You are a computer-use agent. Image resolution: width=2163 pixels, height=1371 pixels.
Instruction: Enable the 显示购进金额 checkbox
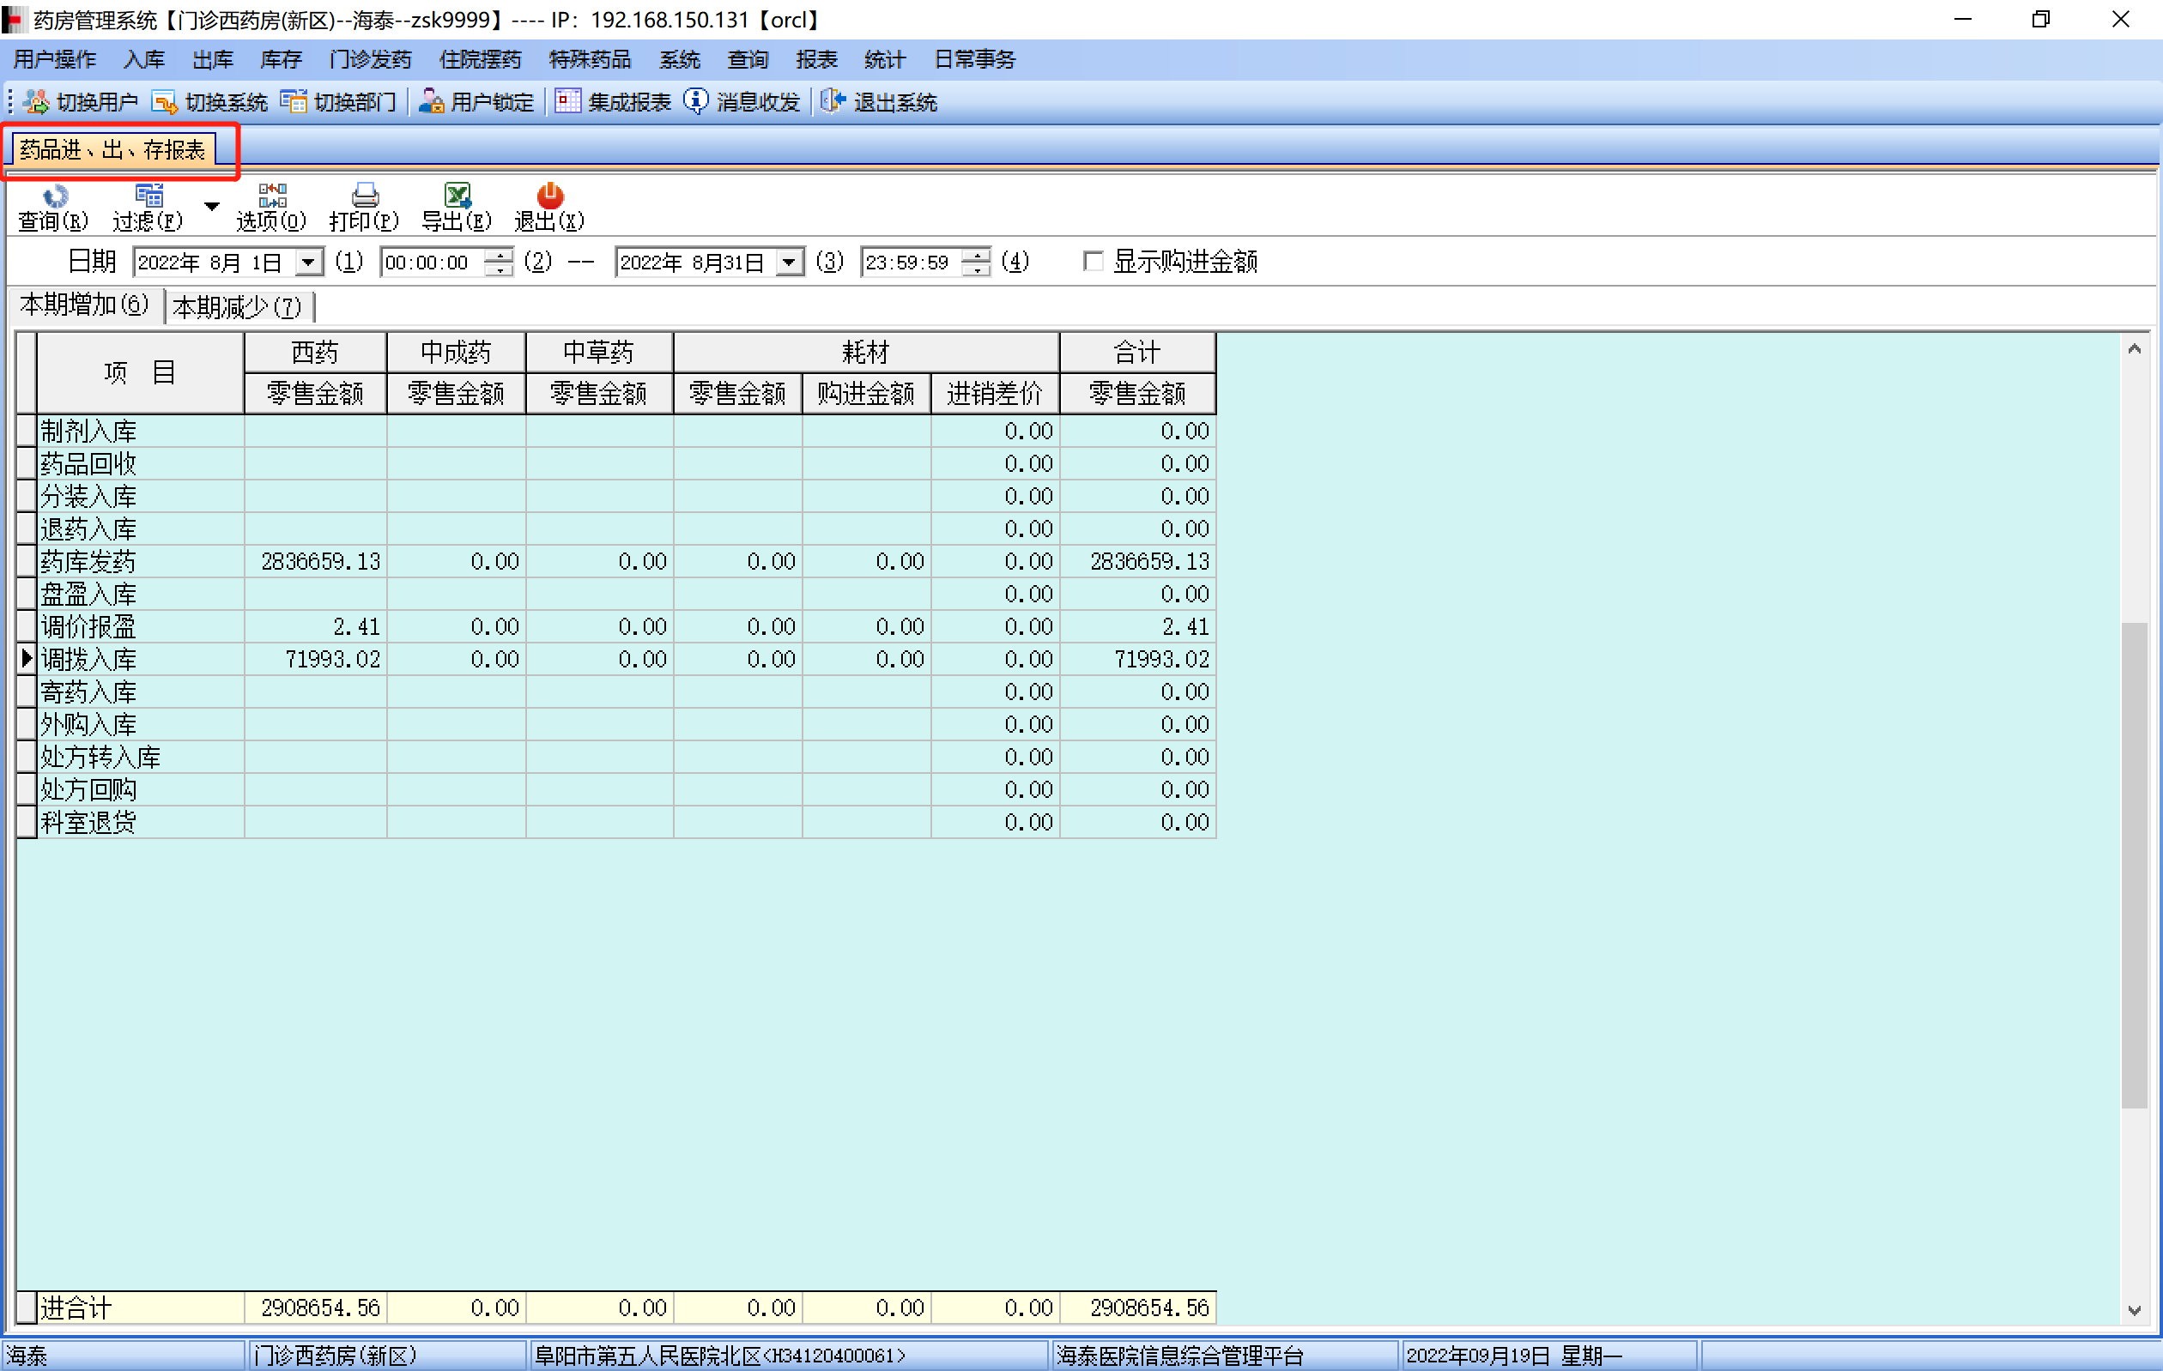[1094, 262]
